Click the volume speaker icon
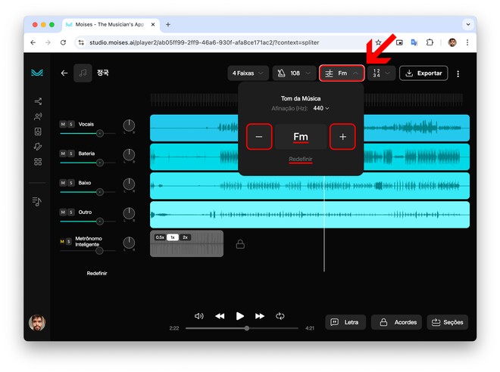This screenshot has height=372, width=500. point(199,316)
